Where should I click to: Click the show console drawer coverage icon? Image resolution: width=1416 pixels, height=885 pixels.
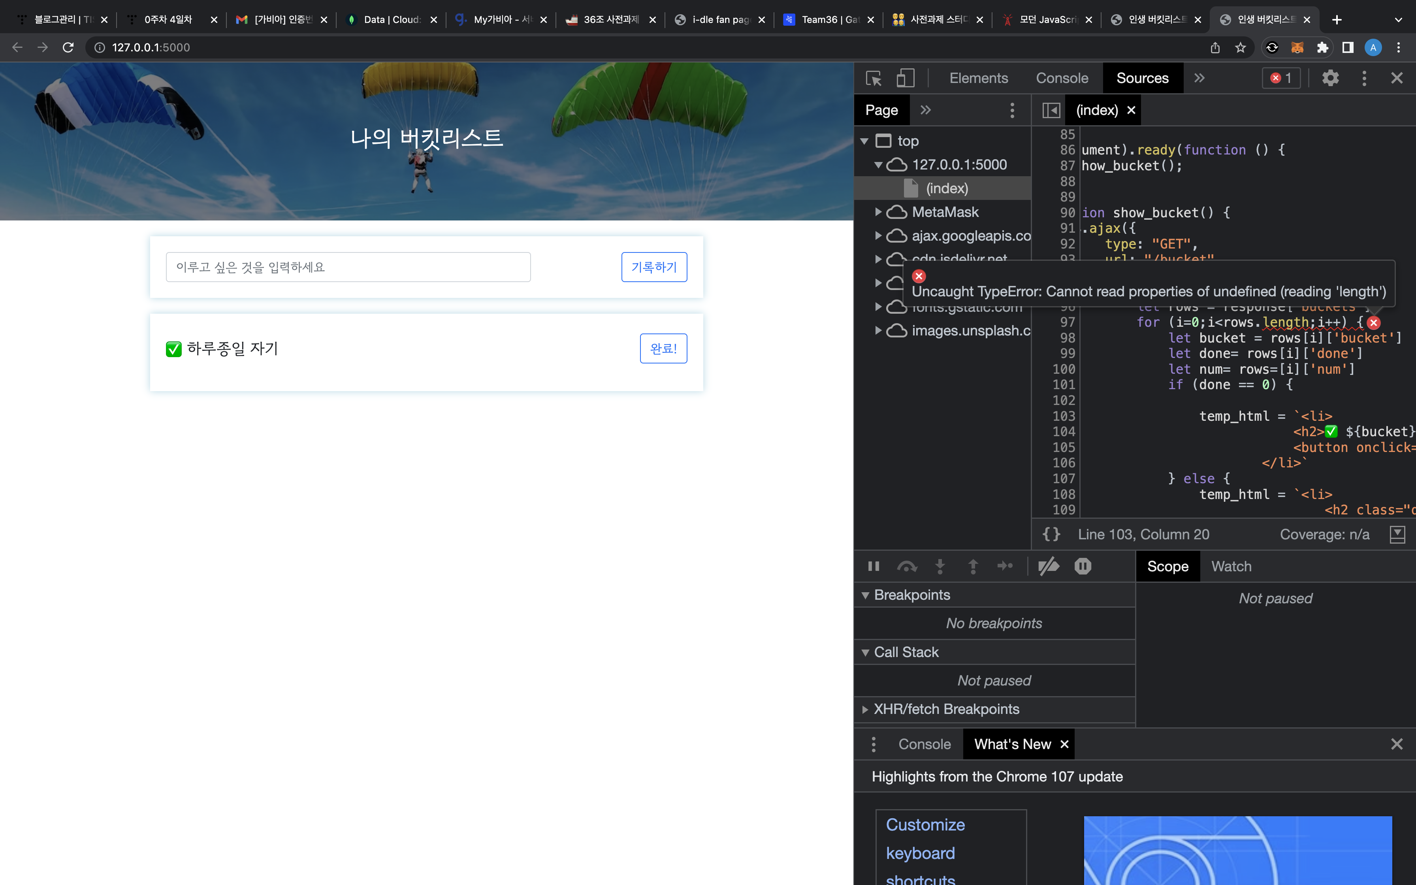click(1397, 535)
